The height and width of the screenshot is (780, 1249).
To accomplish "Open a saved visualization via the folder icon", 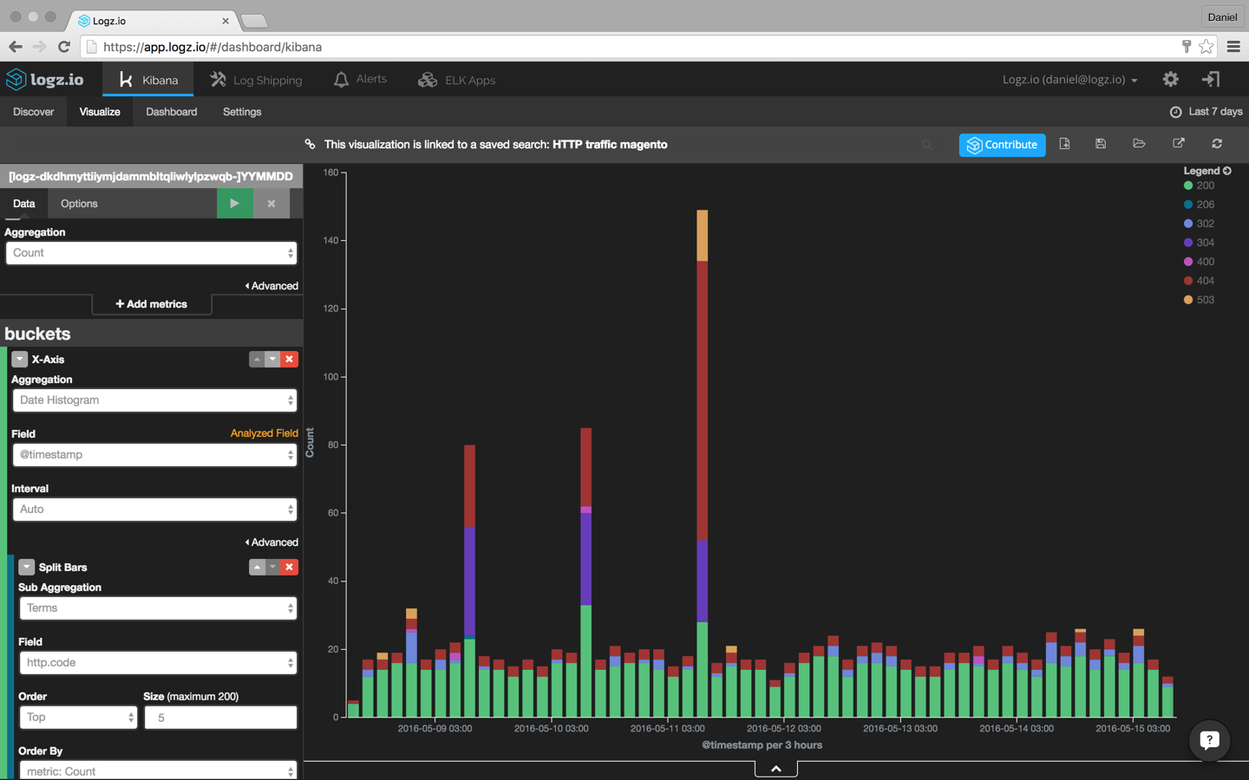I will click(1139, 143).
